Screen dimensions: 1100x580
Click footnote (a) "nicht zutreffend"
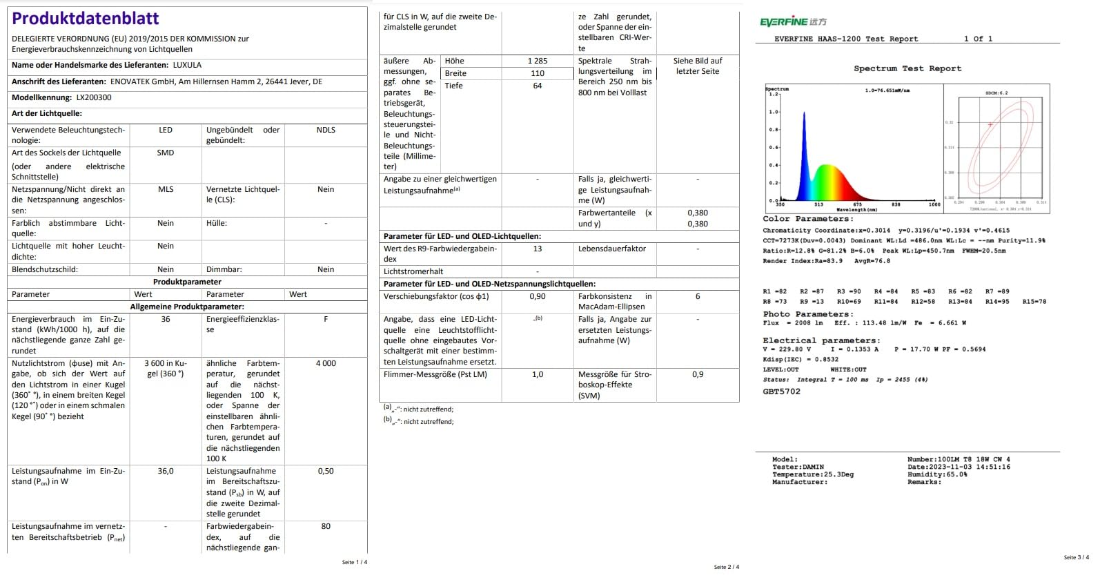[418, 409]
